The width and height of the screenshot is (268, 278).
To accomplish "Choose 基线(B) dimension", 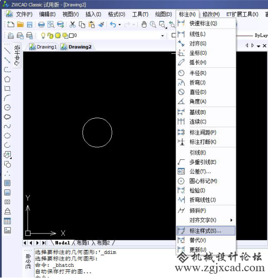I will [x=206, y=112].
